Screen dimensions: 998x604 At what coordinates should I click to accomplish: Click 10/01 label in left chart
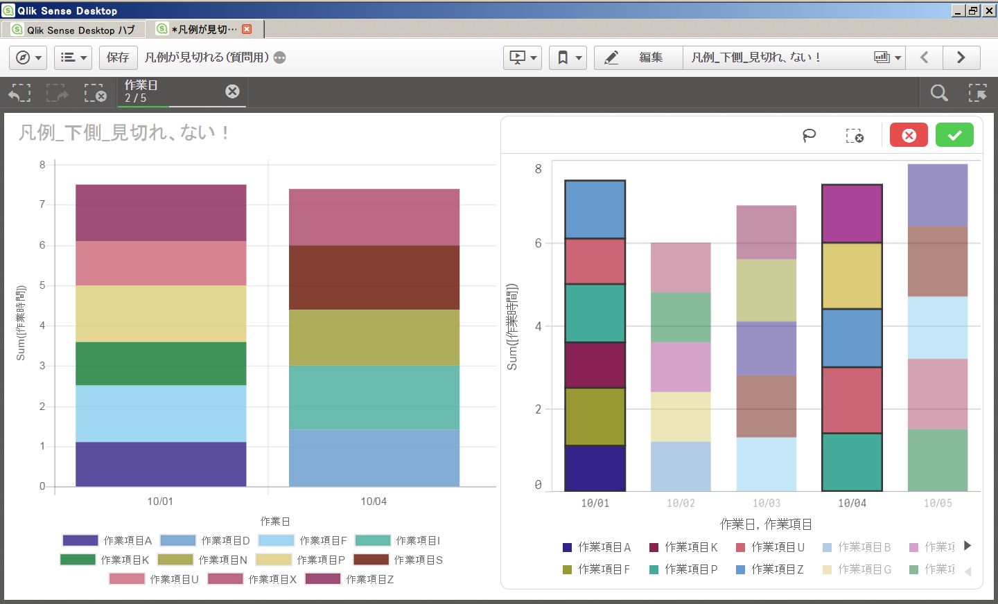point(160,501)
